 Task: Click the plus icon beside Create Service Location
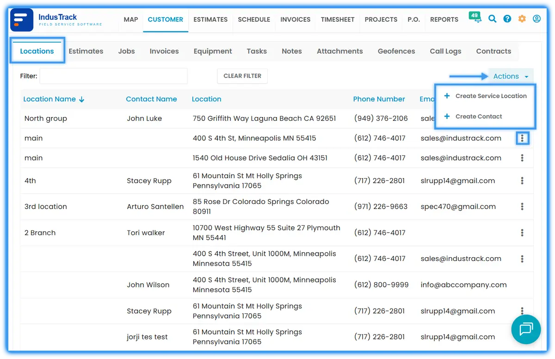click(x=447, y=96)
